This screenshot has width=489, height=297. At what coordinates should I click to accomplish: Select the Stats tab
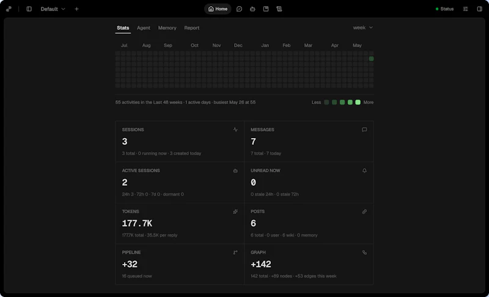(123, 28)
